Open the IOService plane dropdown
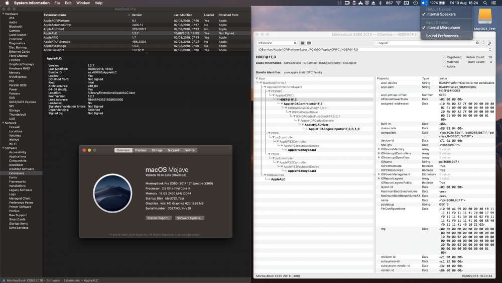The height and width of the screenshot is (283, 502). pyautogui.click(x=277, y=43)
